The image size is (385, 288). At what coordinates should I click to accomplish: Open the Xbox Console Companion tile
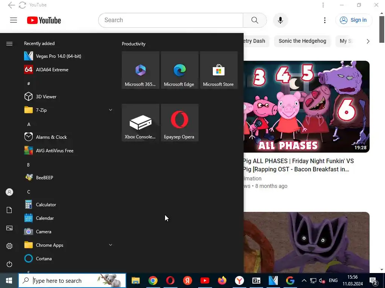tap(141, 123)
